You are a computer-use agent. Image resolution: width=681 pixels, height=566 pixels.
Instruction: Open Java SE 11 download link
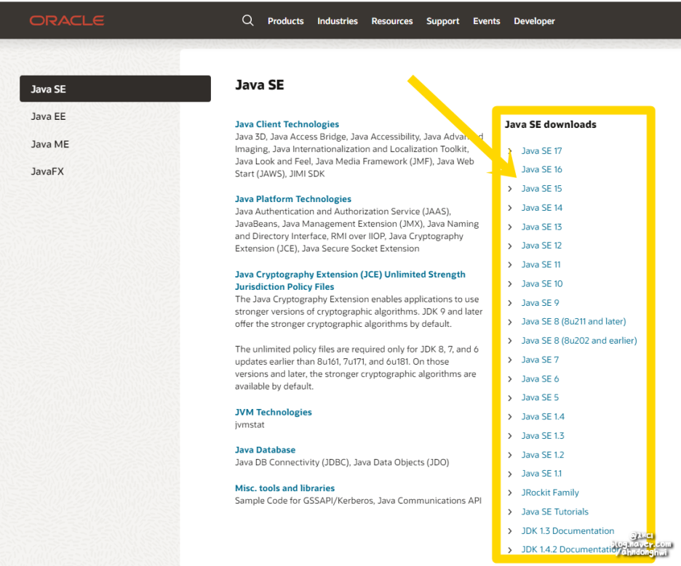[x=541, y=264]
